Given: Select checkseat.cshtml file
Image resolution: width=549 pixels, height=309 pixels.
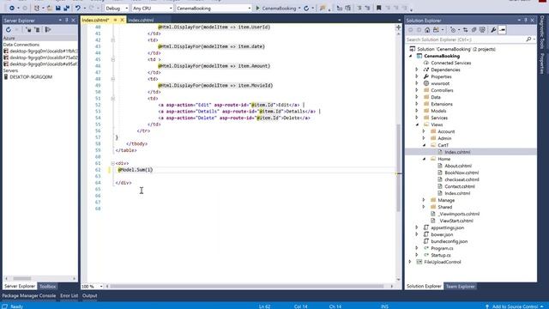Looking at the screenshot, I should 462,179.
